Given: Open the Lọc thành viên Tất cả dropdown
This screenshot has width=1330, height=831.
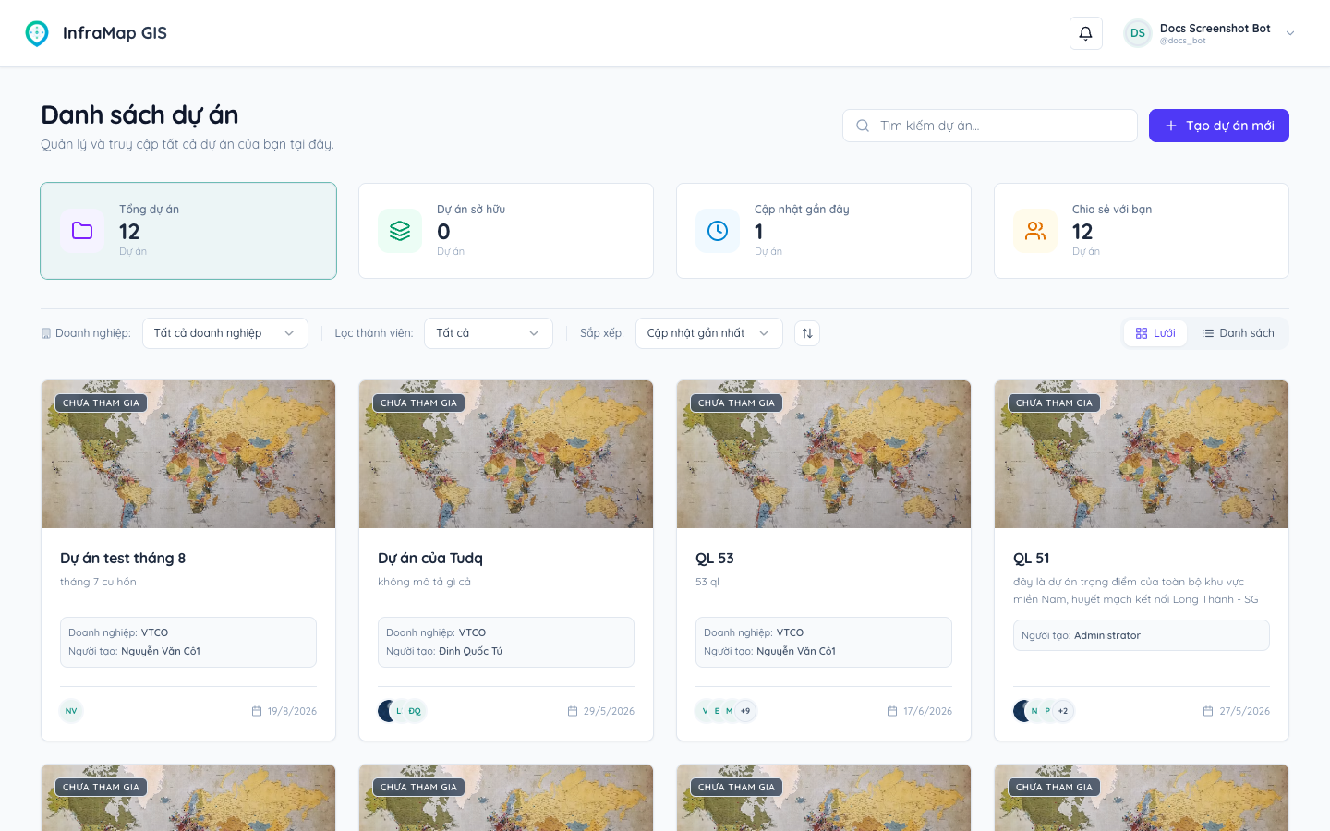Looking at the screenshot, I should coord(489,333).
